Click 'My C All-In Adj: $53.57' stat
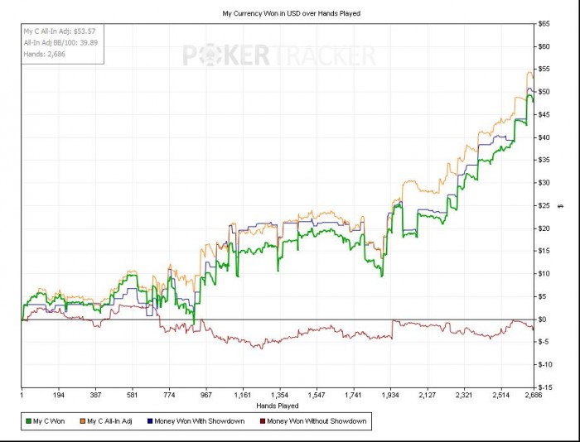 coord(60,31)
